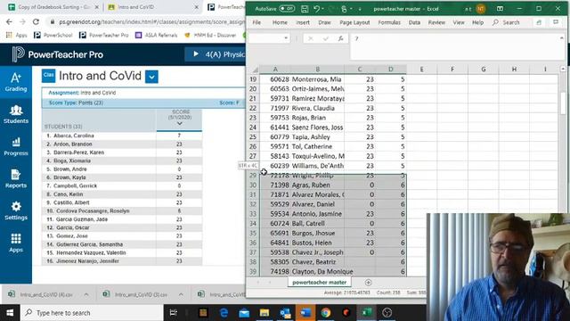Expand options for Intro_and_CoVID (3).csv download
This screenshot has height=321, width=570.
coord(181,294)
